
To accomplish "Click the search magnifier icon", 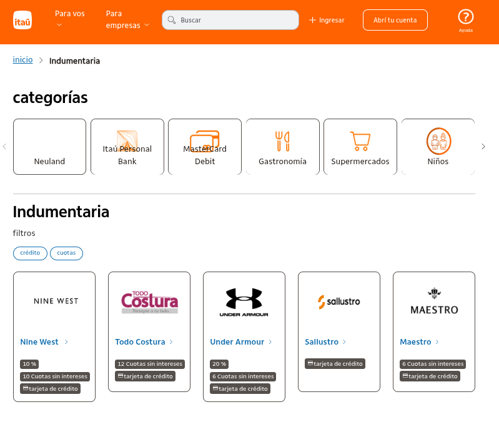I will [x=172, y=20].
